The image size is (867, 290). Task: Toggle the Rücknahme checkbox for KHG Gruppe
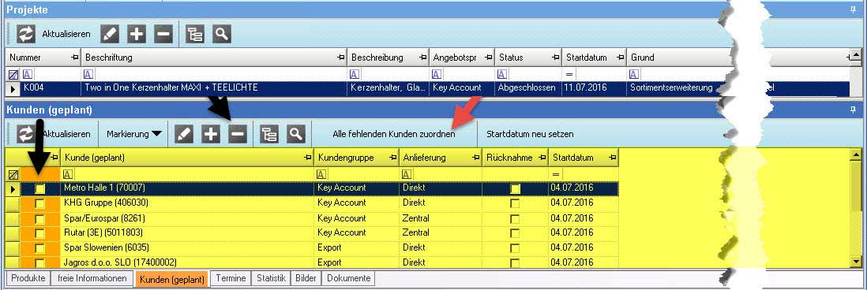(x=515, y=203)
